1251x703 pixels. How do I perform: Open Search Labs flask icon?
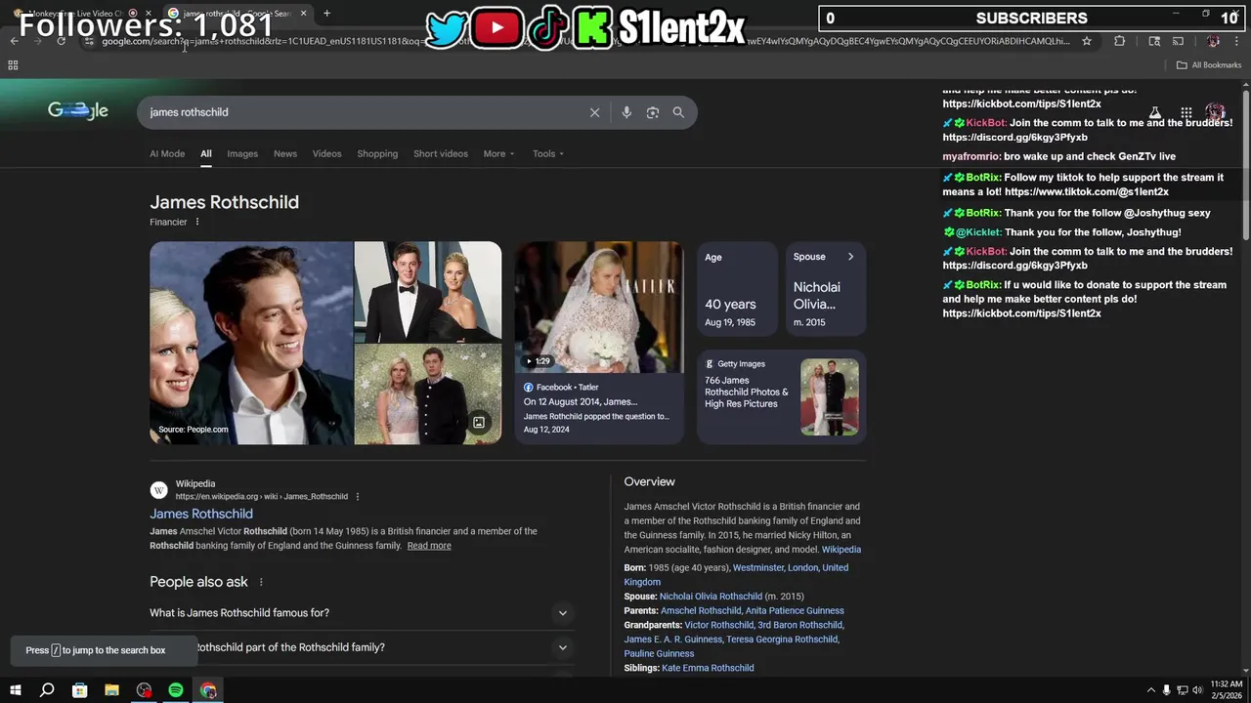click(x=1154, y=112)
